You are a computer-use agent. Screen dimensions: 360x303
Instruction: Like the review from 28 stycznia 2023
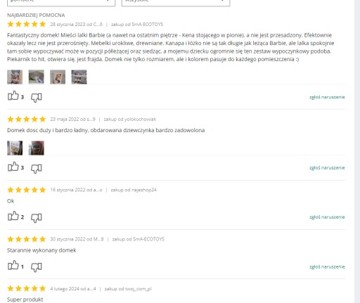coord(13,96)
